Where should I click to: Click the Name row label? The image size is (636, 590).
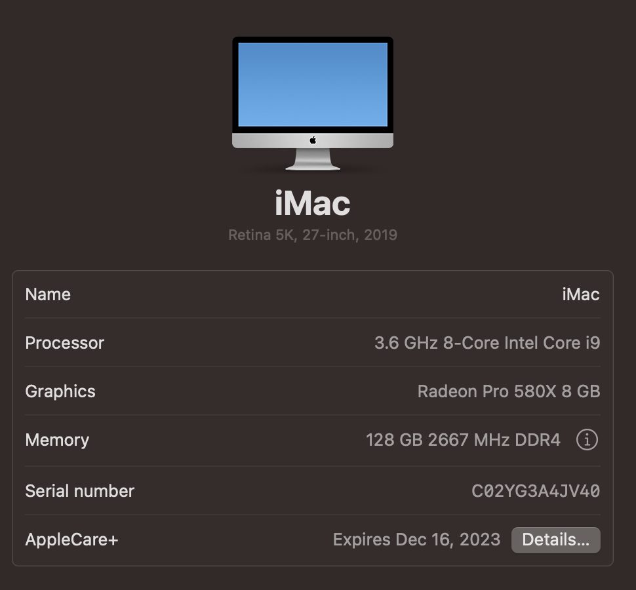pos(48,294)
